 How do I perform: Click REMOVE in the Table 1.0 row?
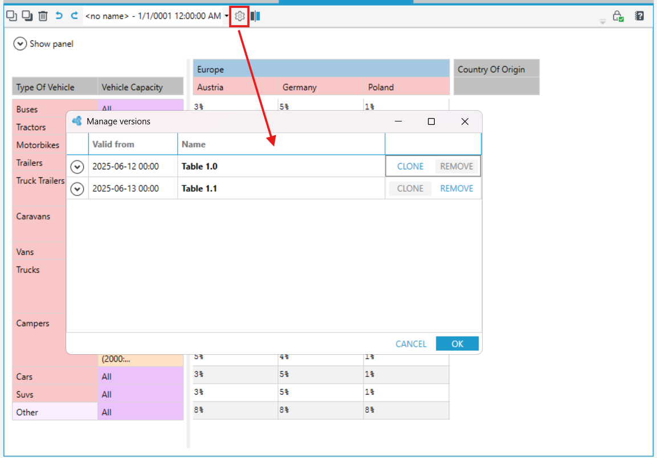coord(456,167)
